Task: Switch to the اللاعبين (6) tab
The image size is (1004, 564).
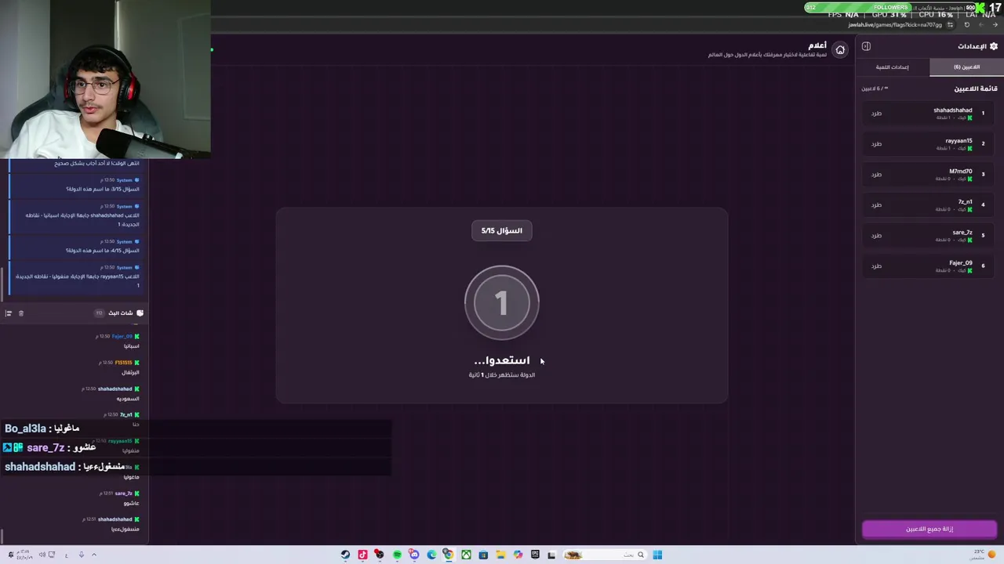Action: (966, 67)
